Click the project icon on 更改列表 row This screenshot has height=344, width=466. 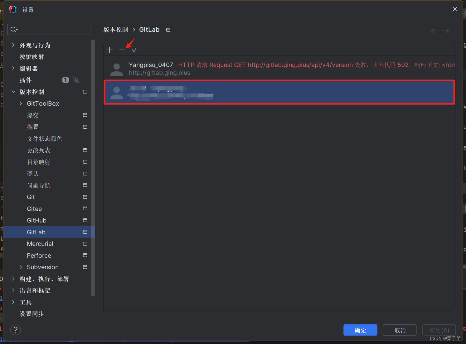tap(85, 150)
